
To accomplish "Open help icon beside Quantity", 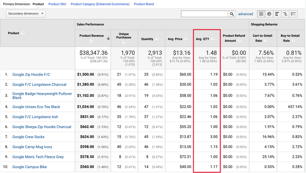I will tap(157, 39).
